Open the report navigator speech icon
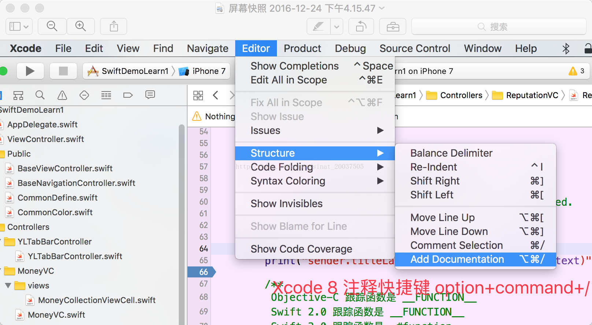 pyautogui.click(x=150, y=95)
